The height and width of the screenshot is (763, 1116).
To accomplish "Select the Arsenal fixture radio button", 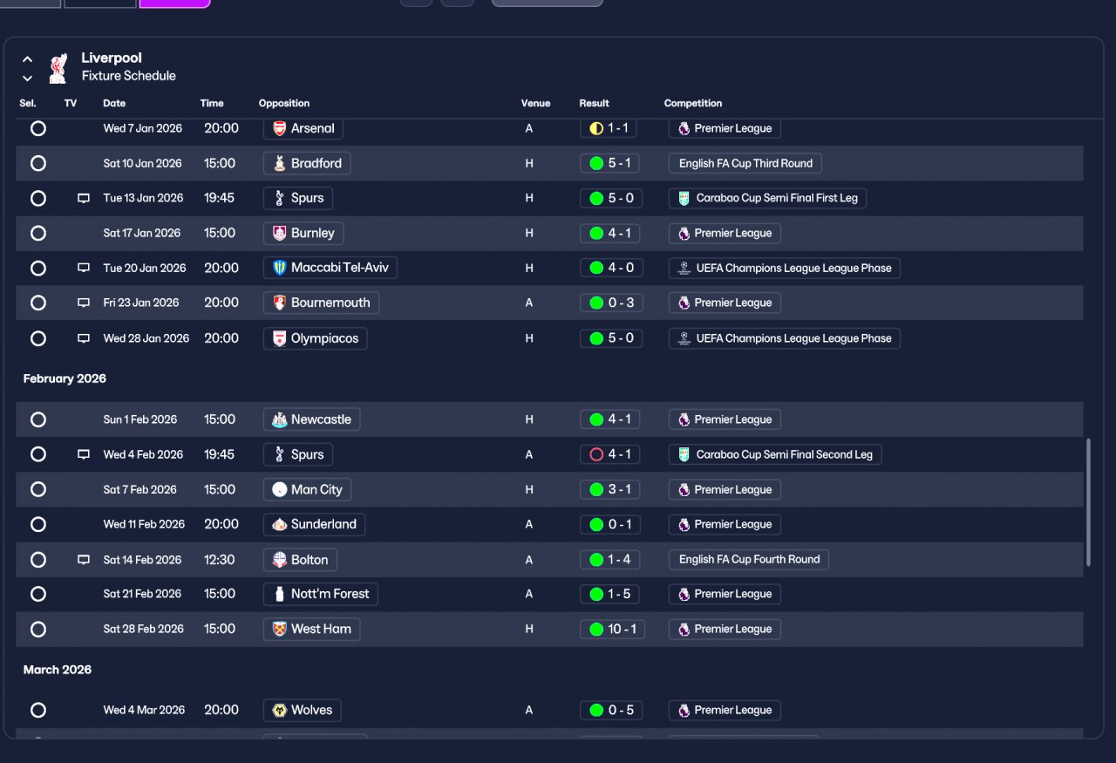I will coord(38,128).
